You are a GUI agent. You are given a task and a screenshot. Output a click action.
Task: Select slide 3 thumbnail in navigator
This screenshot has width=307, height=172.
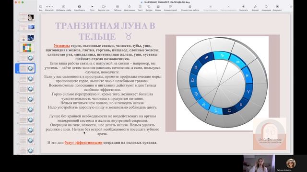click(27, 37)
